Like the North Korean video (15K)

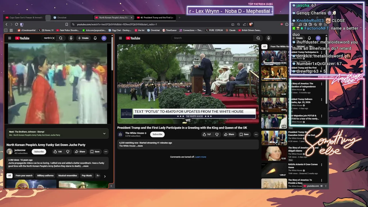(57, 152)
